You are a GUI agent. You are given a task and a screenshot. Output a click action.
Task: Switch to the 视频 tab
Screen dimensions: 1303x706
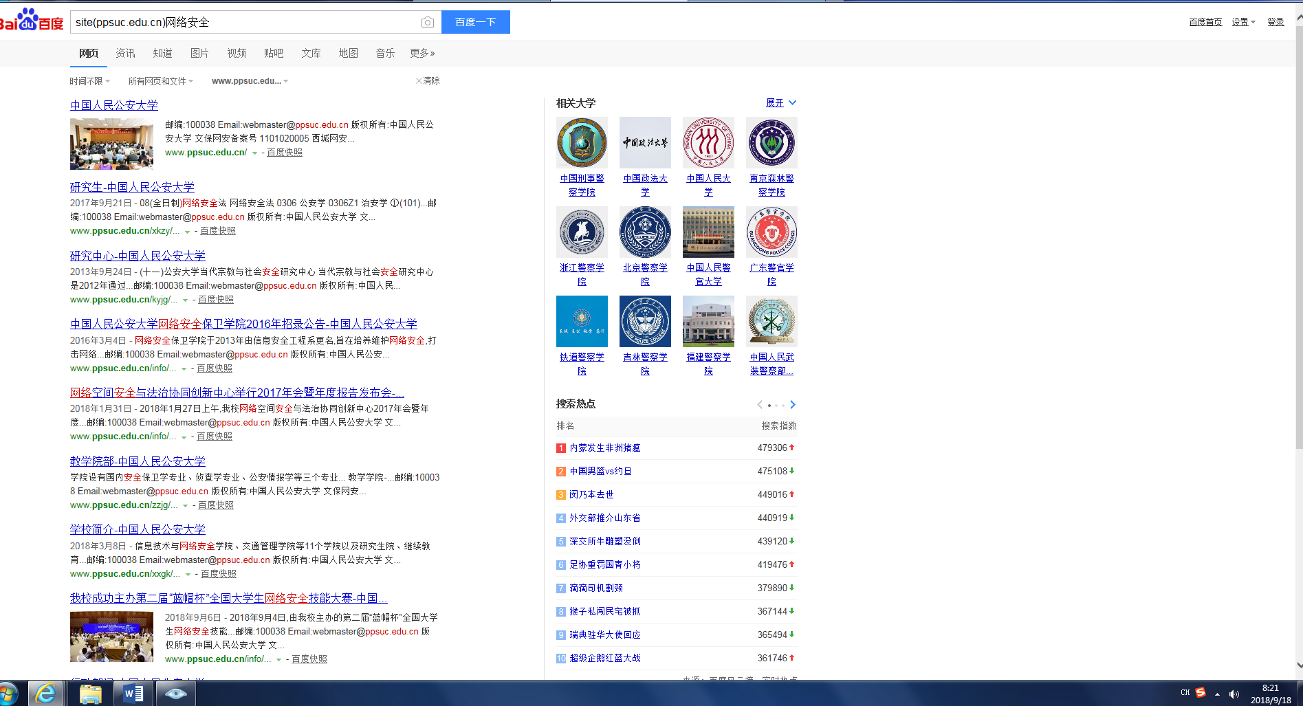(x=237, y=53)
